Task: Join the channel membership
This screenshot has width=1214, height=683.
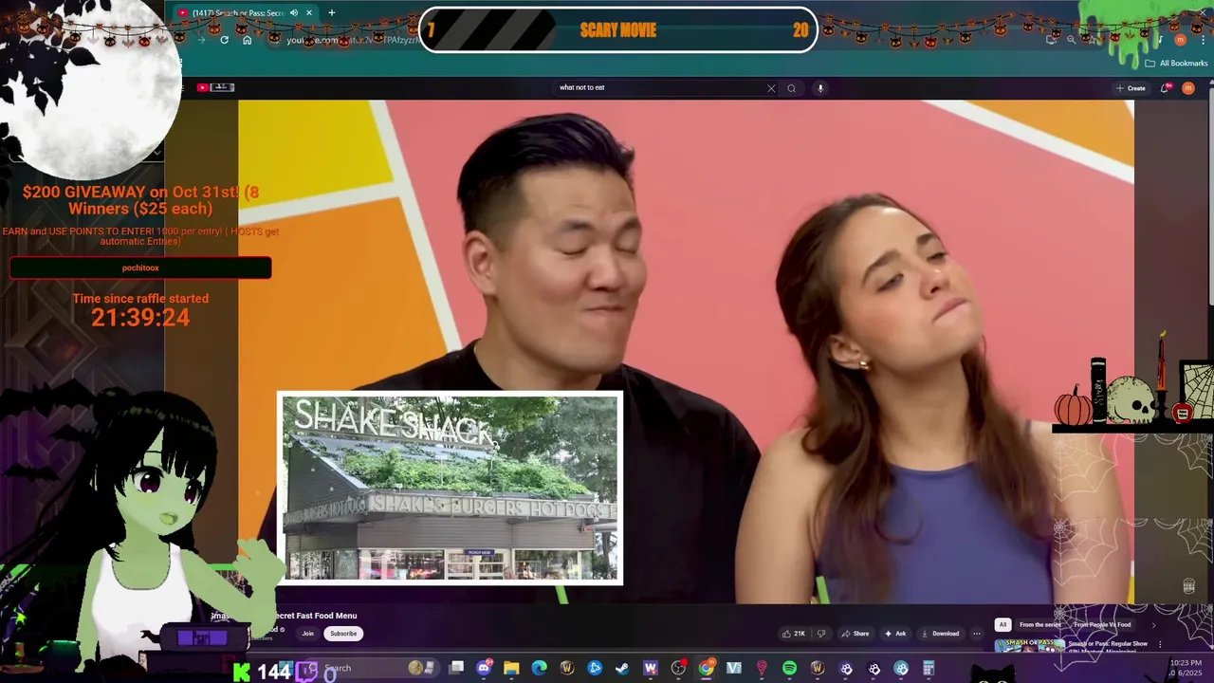Action: (307, 634)
